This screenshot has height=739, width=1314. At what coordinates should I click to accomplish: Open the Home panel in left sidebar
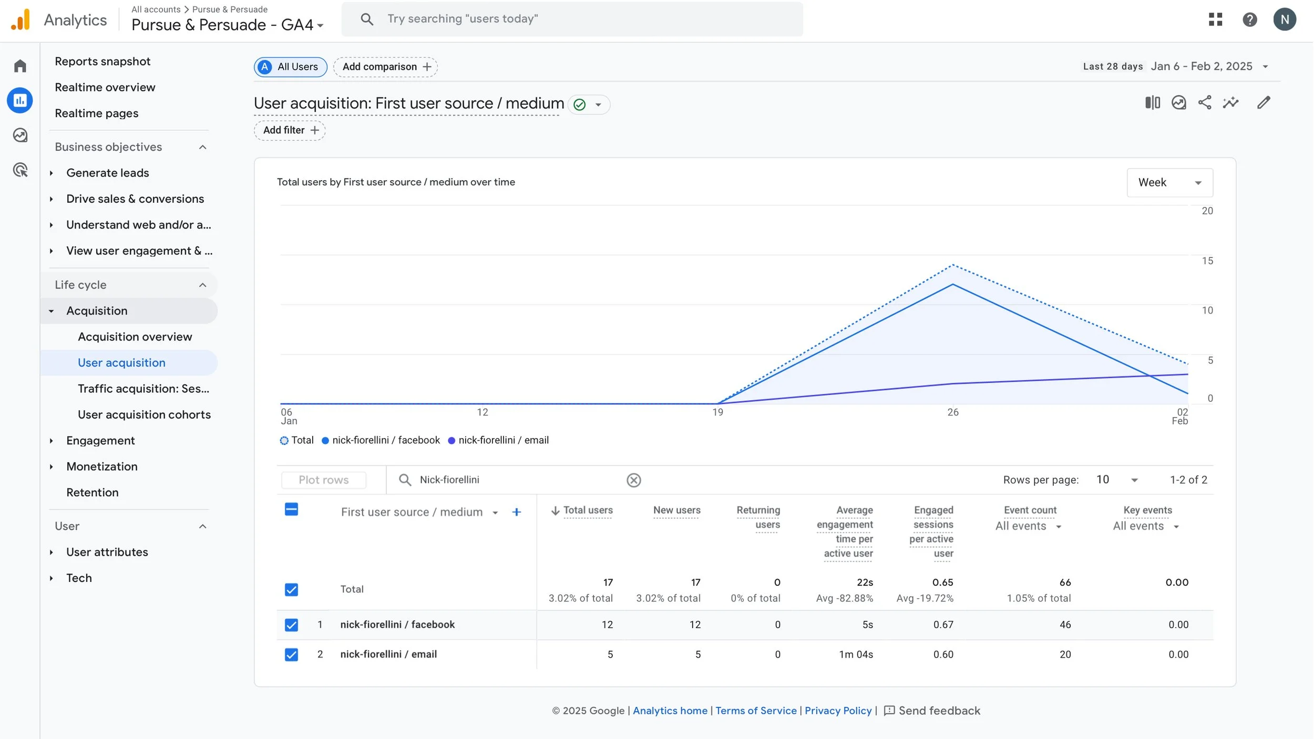(x=19, y=65)
